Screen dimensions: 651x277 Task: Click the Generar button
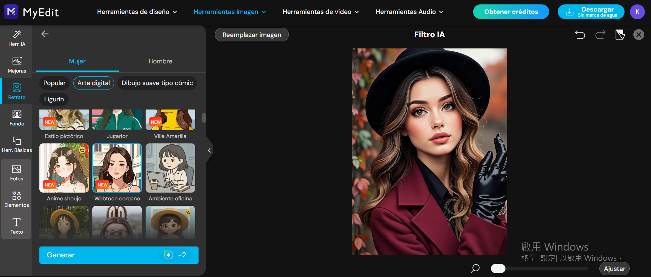click(x=119, y=255)
